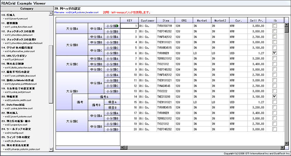
Task: Click the Market column header
Action: [202, 20]
